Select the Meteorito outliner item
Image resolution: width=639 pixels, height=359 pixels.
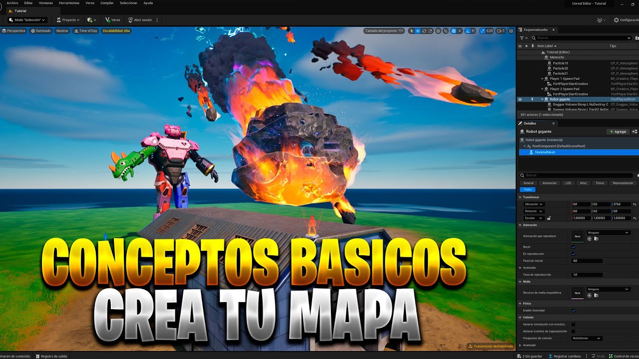point(557,57)
